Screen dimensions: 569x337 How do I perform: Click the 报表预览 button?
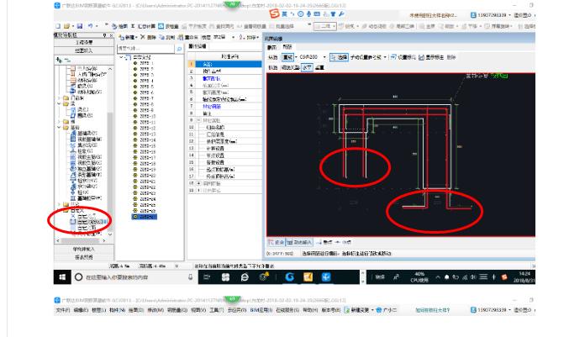(84, 257)
